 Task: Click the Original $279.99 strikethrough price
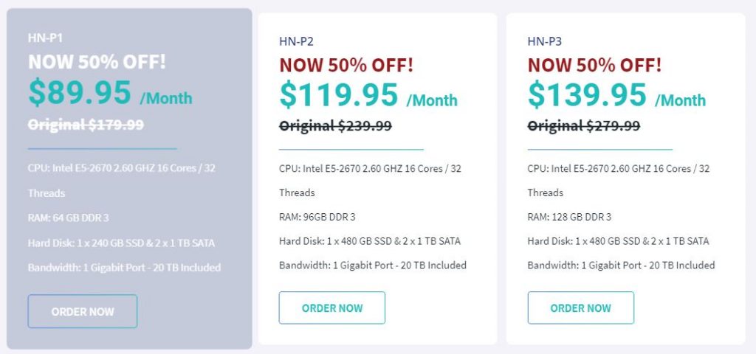[x=583, y=126]
